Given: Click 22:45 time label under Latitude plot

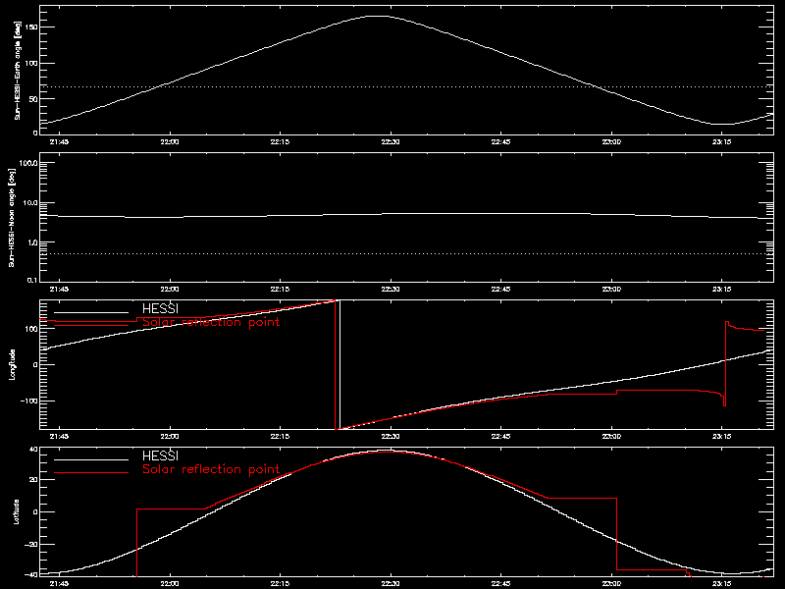Looking at the screenshot, I should click(x=500, y=583).
